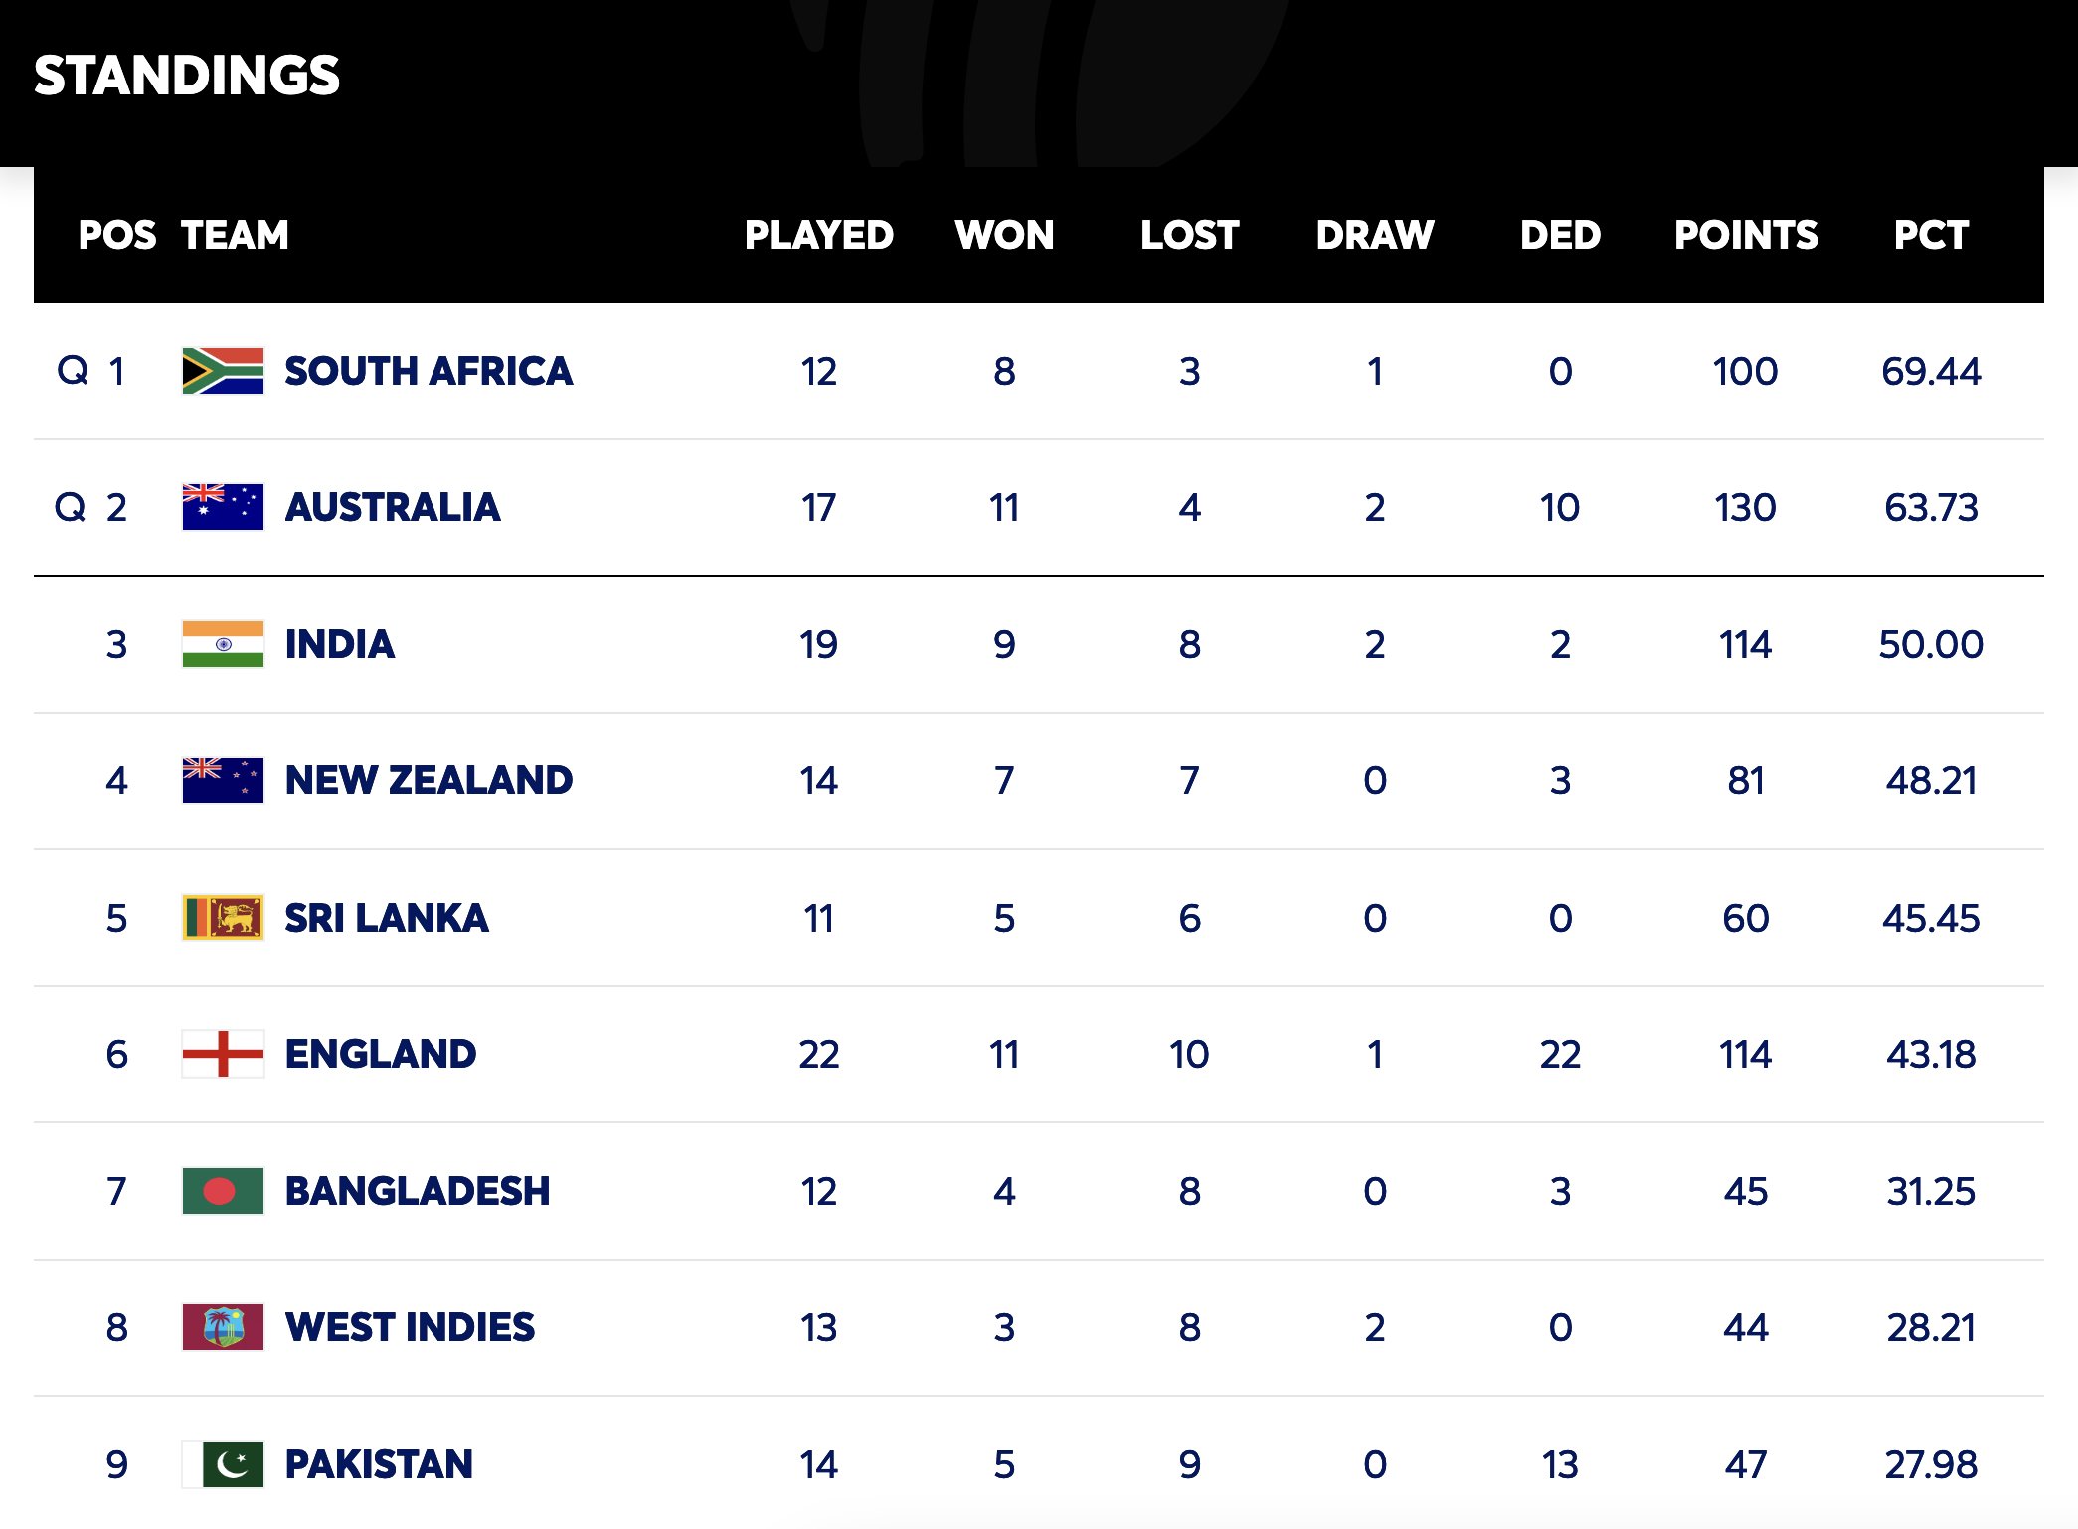Click the New Zealand flag icon
Image resolution: width=2078 pixels, height=1529 pixels.
click(x=223, y=780)
